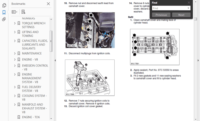The height and width of the screenshot is (121, 200).
Task: Open the Page Thumbnails panel icon
Action: 4,5
